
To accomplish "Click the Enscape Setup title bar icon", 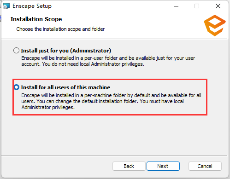I will 6,6.
